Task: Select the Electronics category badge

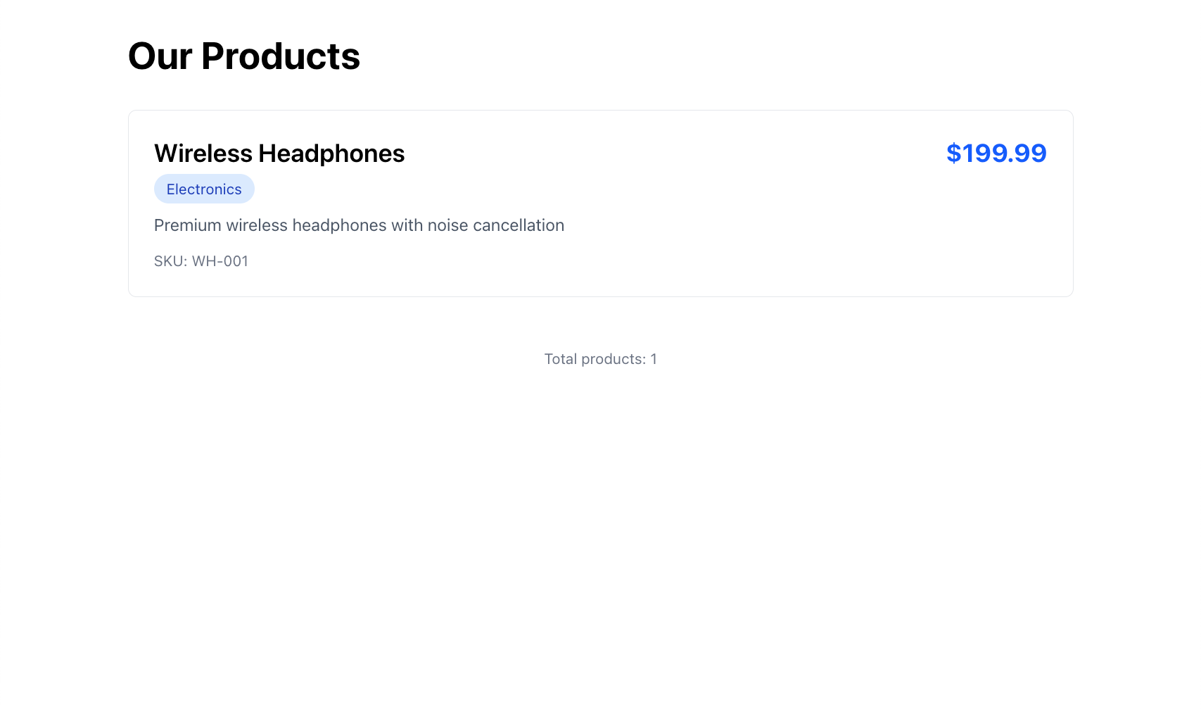Action: (x=204, y=189)
